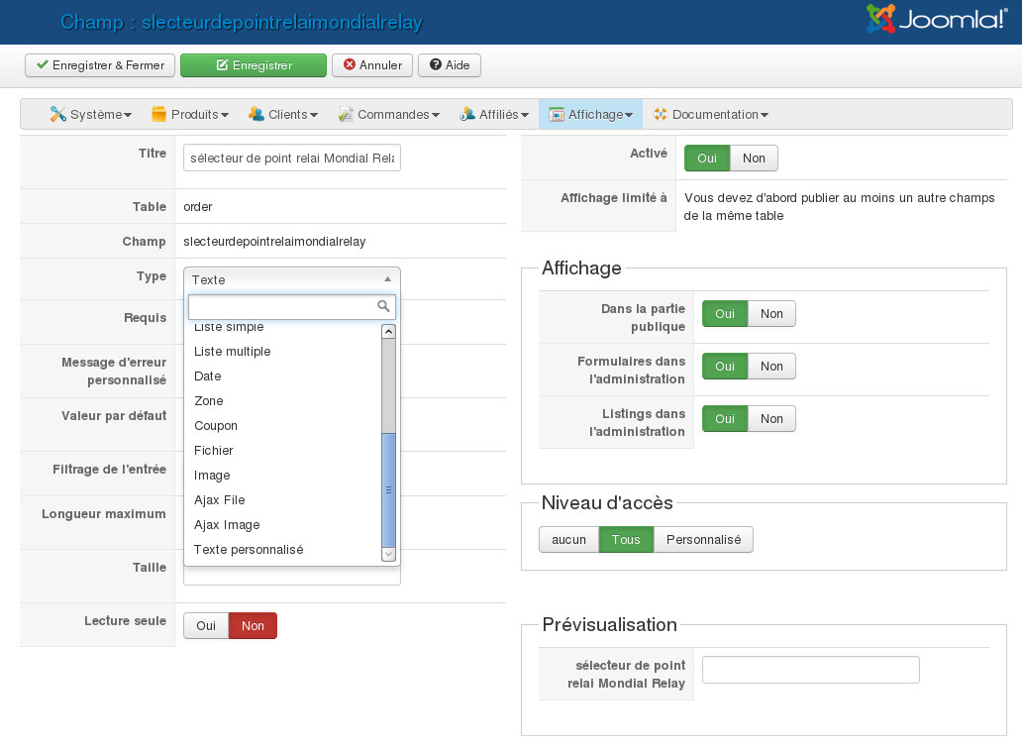
Task: Click the Système wrench icon
Action: [57, 114]
